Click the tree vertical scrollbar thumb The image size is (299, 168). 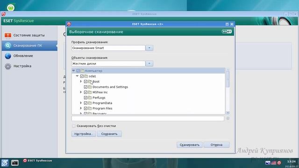[x=228, y=79]
